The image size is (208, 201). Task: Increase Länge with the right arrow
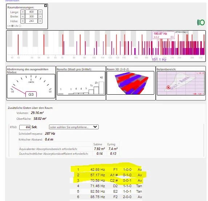click(40, 12)
